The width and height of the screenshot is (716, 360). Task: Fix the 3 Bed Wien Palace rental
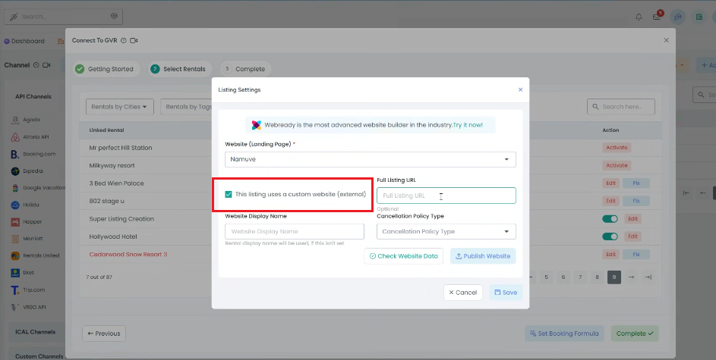[636, 183]
